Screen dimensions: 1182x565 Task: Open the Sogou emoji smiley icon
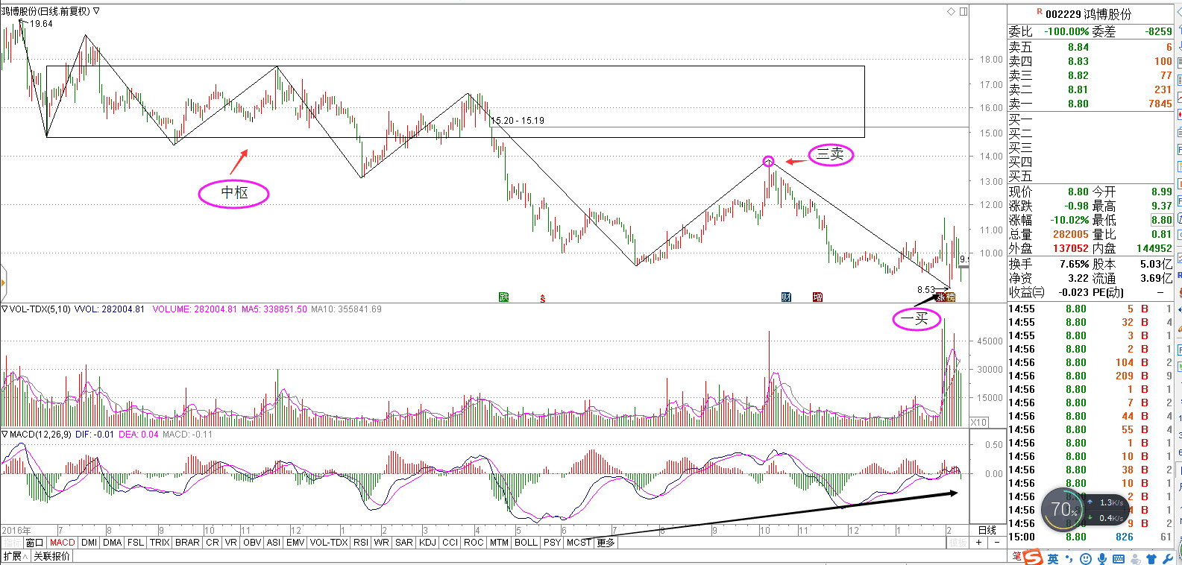[x=1086, y=558]
